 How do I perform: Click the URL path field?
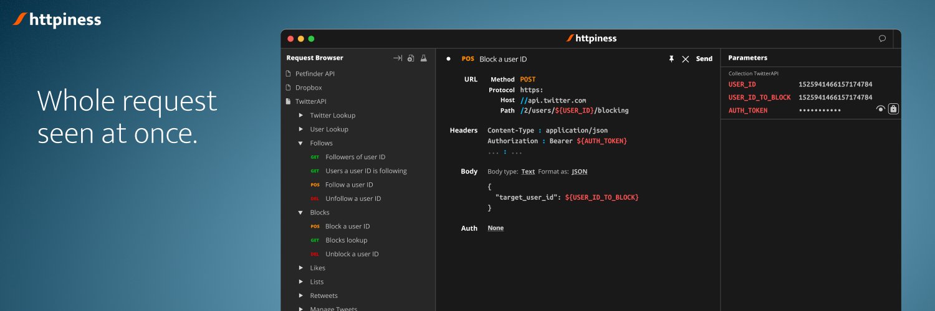click(574, 111)
